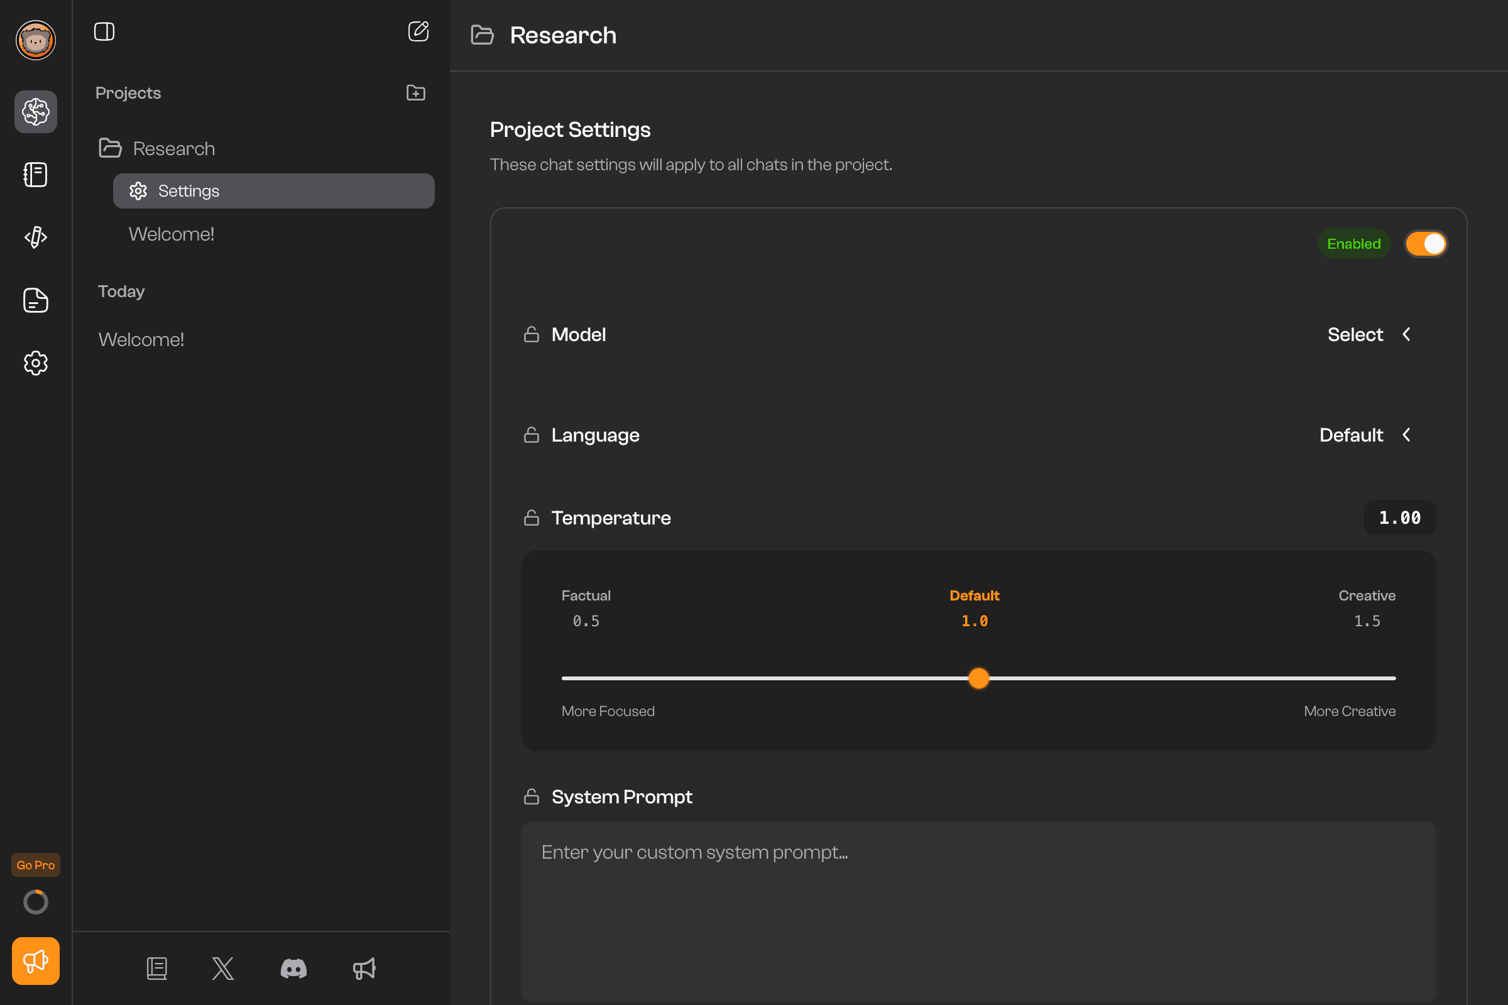Open the documents sticky-note icon

(36, 300)
